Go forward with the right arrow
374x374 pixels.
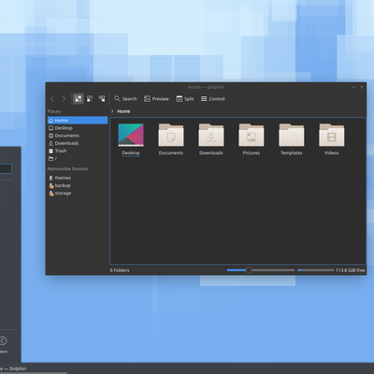click(x=64, y=99)
